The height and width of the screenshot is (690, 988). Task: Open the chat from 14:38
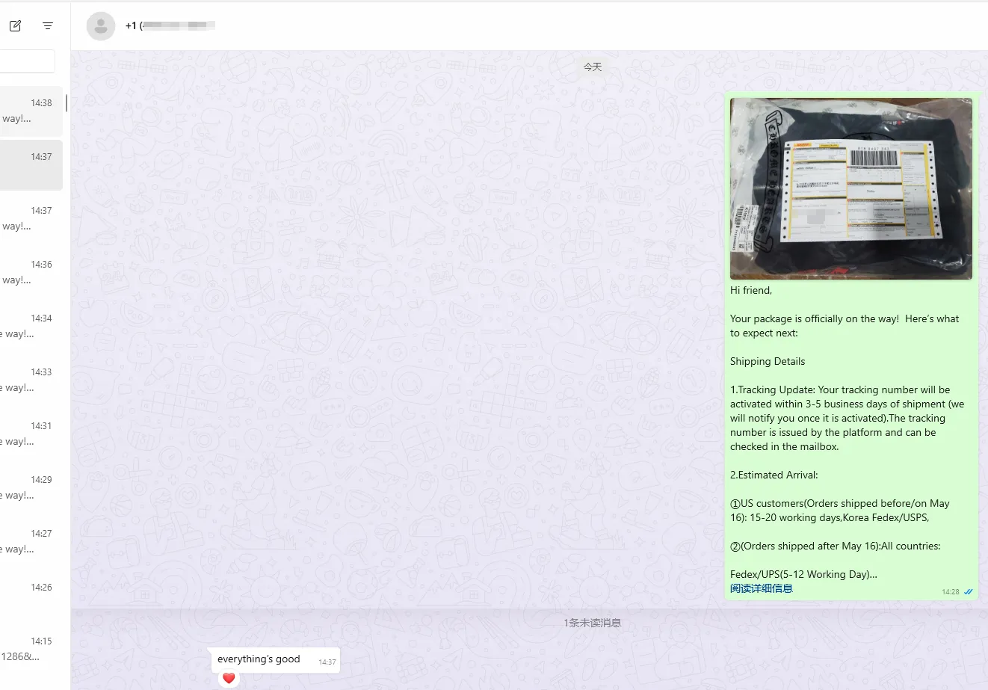[31, 111]
